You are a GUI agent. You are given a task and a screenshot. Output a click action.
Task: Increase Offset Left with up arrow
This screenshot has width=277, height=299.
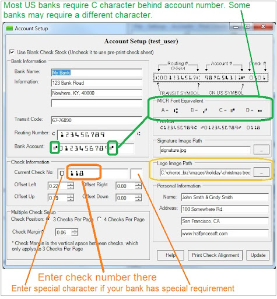(71, 184)
